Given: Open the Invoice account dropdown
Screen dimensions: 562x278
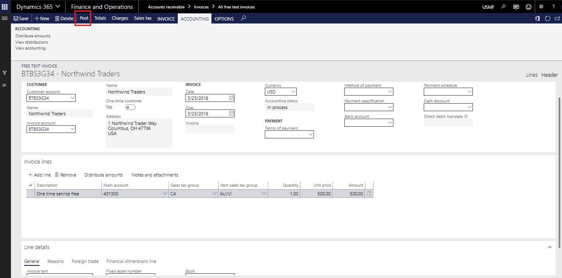Looking at the screenshot, I should (73, 130).
